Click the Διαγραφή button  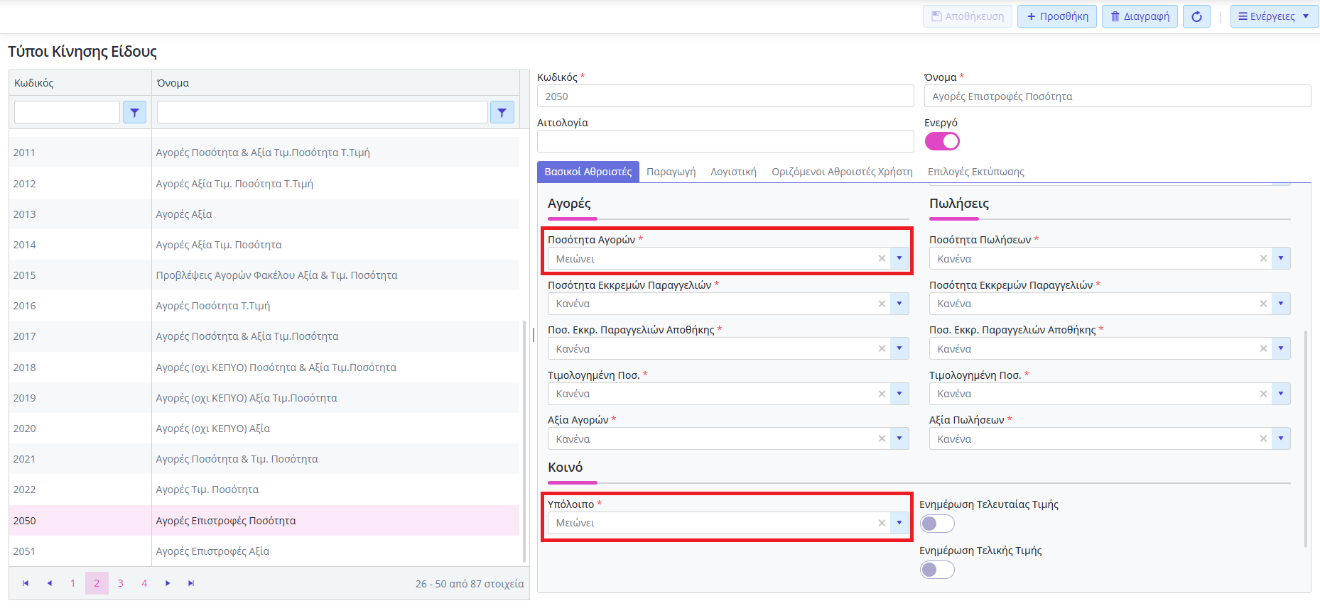[1140, 16]
